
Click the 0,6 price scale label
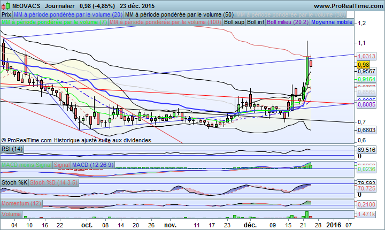pyautogui.click(x=361, y=140)
